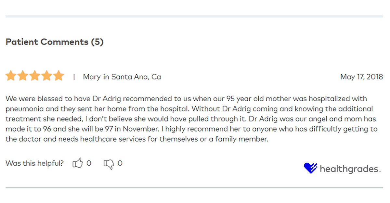Mark the review helpful with thumbs-up
The height and width of the screenshot is (203, 390).
point(78,163)
